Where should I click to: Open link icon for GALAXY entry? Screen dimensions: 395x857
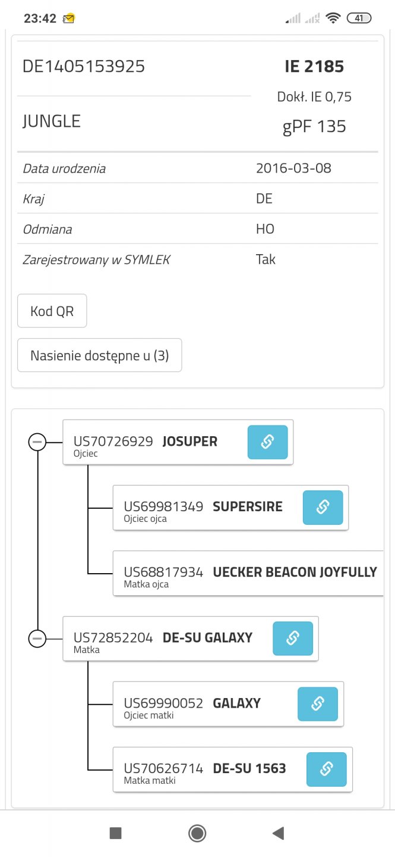click(x=317, y=704)
